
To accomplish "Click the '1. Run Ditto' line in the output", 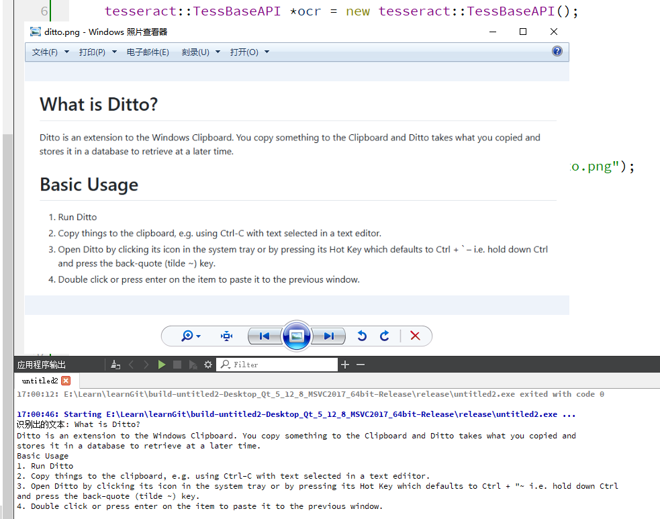I will coord(45,466).
